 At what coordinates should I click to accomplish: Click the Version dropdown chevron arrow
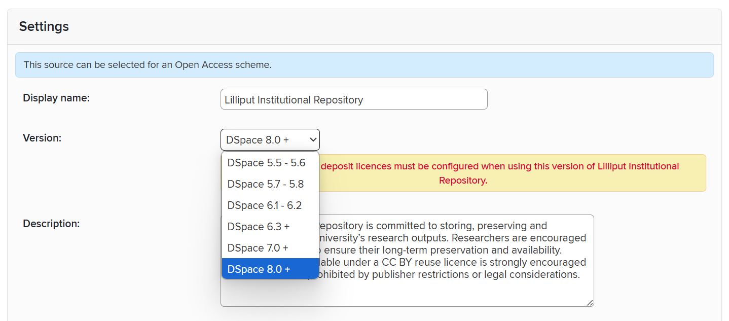point(313,140)
